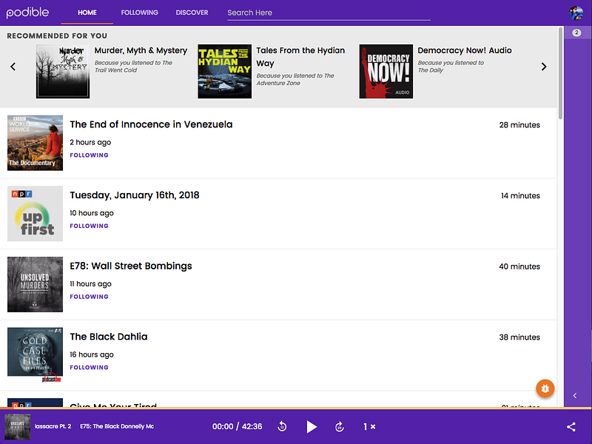This screenshot has width=592, height=444.
Task: Open Democracy Now! Audio cover art
Action: 386,71
